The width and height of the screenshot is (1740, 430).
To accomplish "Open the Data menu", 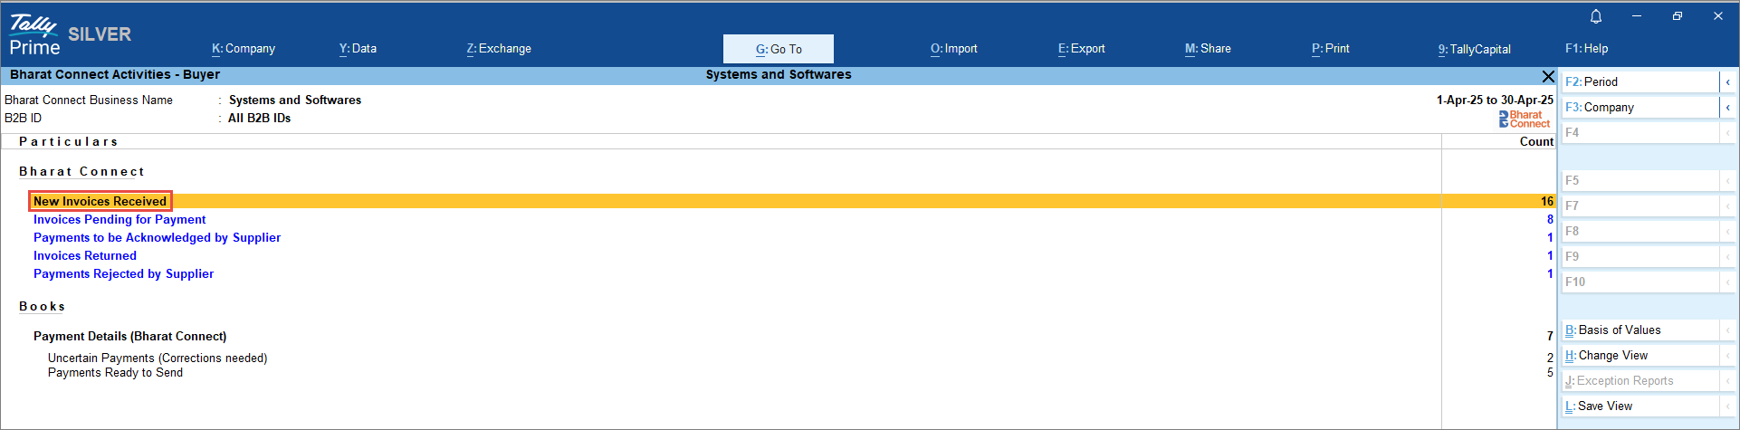I will 358,49.
